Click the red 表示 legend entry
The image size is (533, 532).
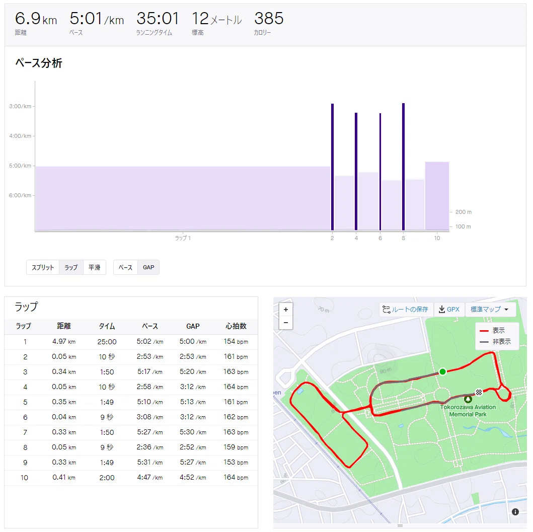[x=492, y=330]
